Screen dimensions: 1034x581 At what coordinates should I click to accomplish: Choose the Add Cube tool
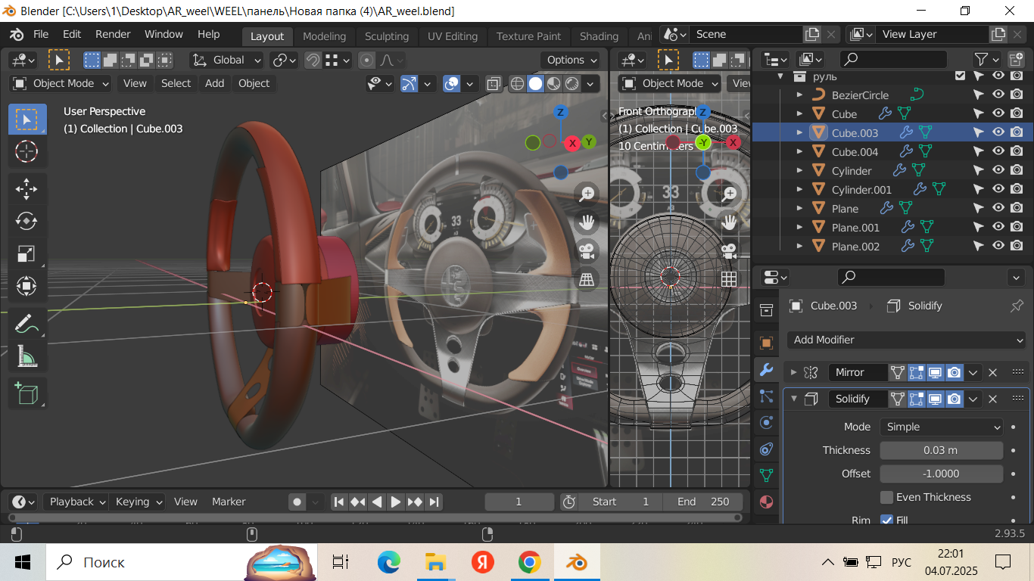(x=26, y=393)
